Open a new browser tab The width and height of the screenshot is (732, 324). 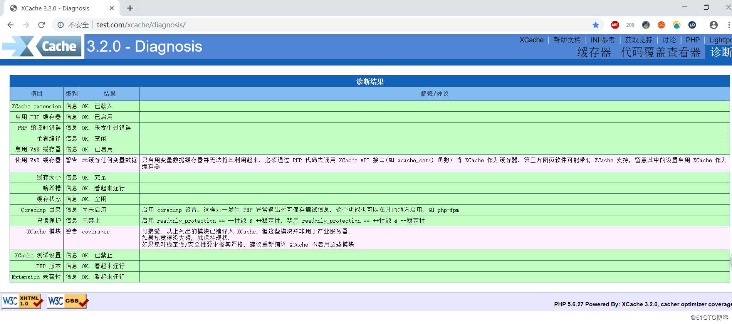coord(130,8)
